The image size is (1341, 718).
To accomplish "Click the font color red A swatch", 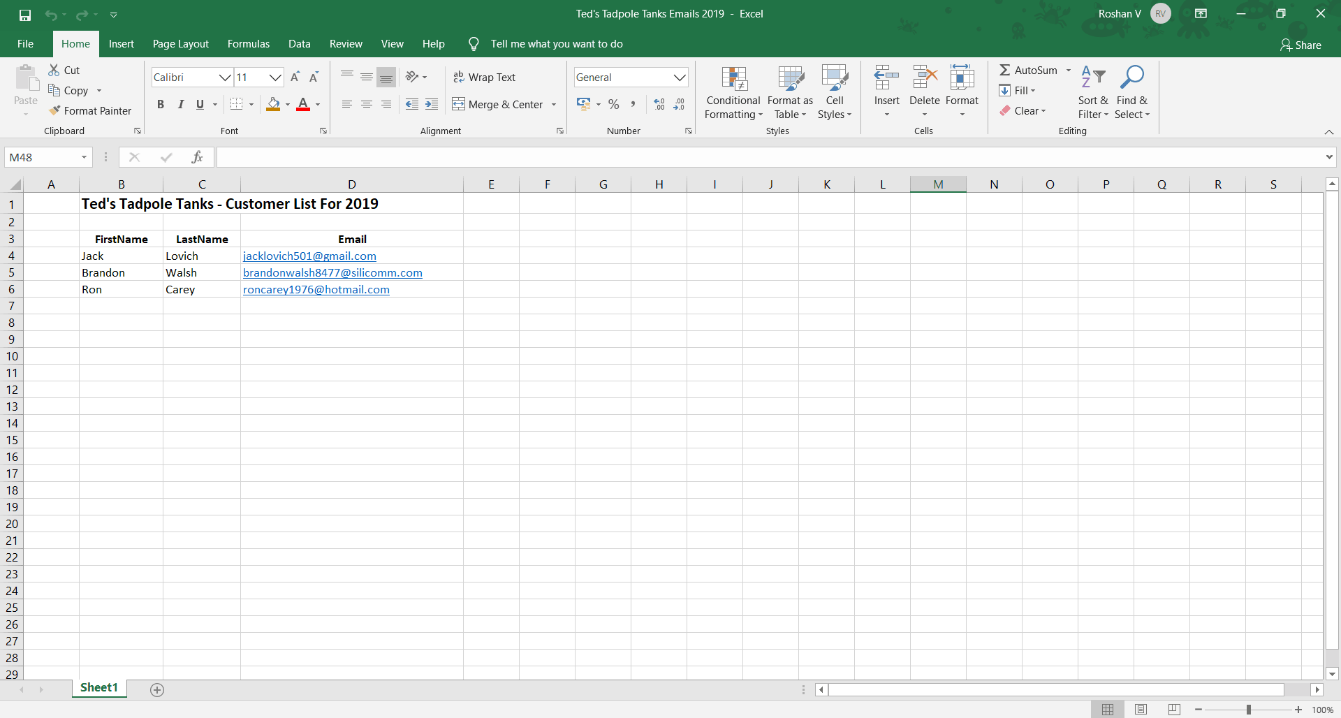I will [303, 104].
